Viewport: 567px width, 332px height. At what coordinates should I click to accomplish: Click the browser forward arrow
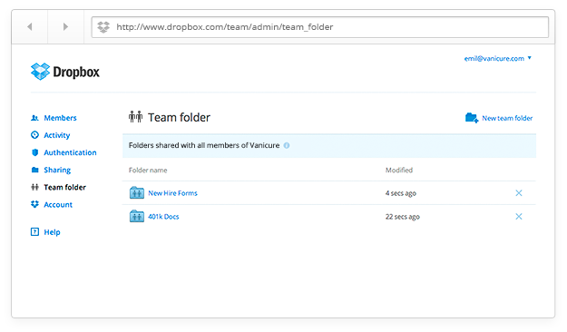(x=65, y=27)
